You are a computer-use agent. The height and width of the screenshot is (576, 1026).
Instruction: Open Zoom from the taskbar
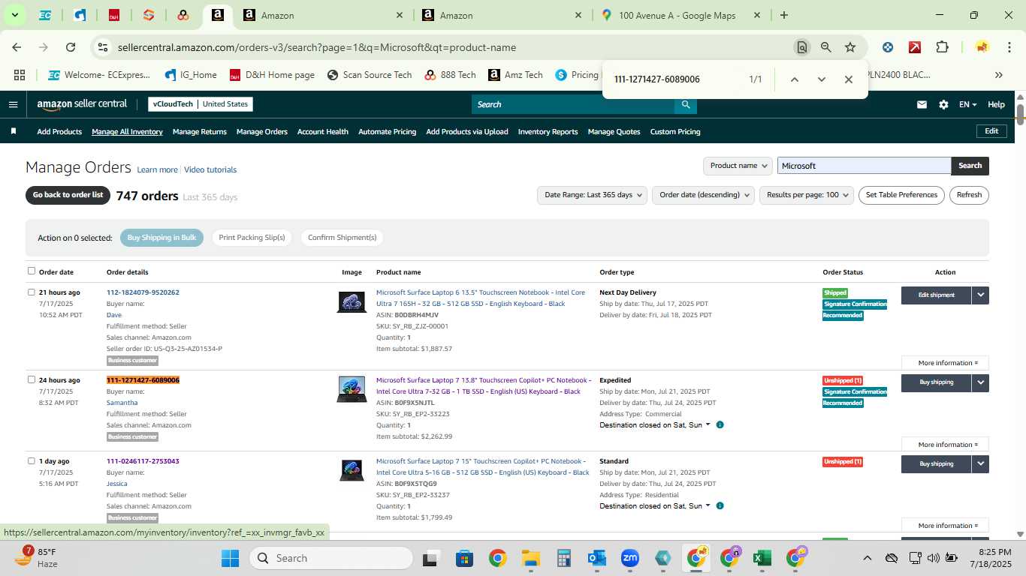tap(629, 558)
